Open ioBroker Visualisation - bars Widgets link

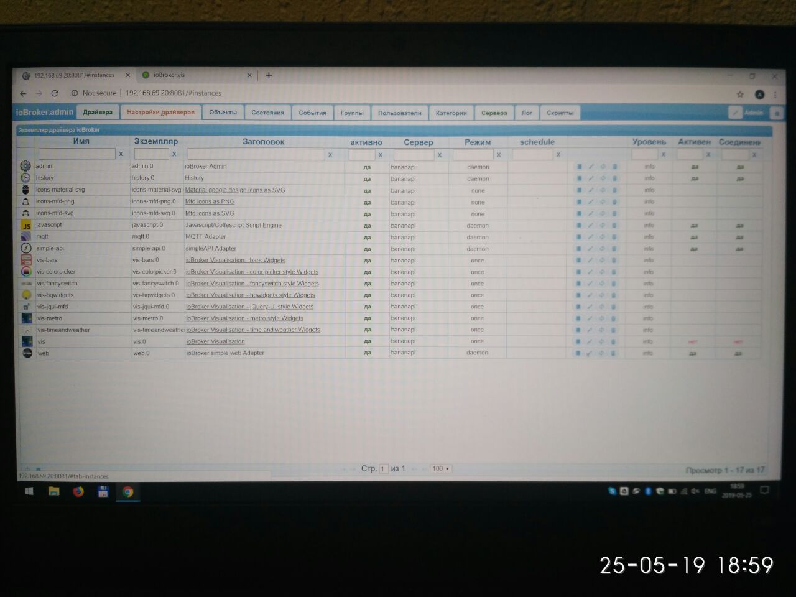point(235,261)
